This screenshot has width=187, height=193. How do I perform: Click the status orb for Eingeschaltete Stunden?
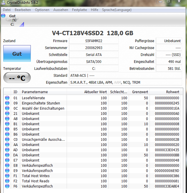click(7, 103)
